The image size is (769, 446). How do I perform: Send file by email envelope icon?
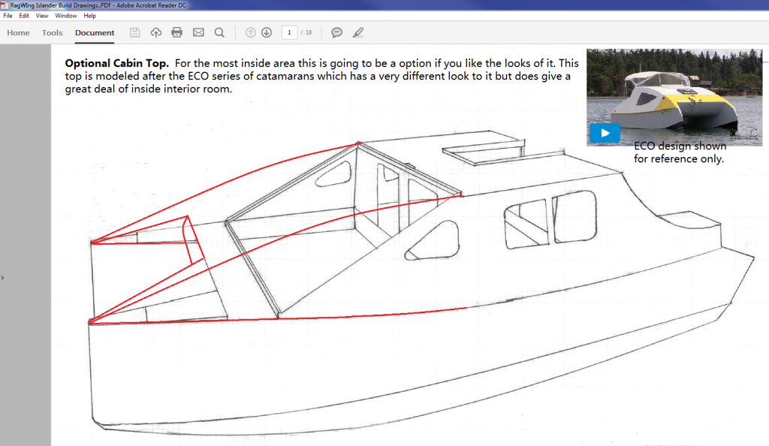[198, 32]
